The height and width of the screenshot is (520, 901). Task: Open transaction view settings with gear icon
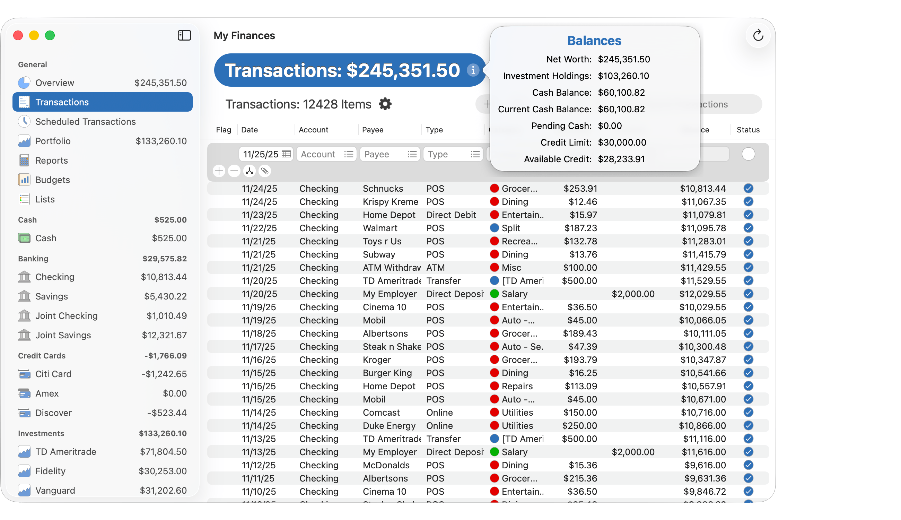(x=385, y=104)
